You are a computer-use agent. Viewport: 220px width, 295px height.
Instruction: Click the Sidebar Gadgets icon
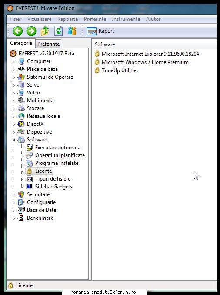30,187
